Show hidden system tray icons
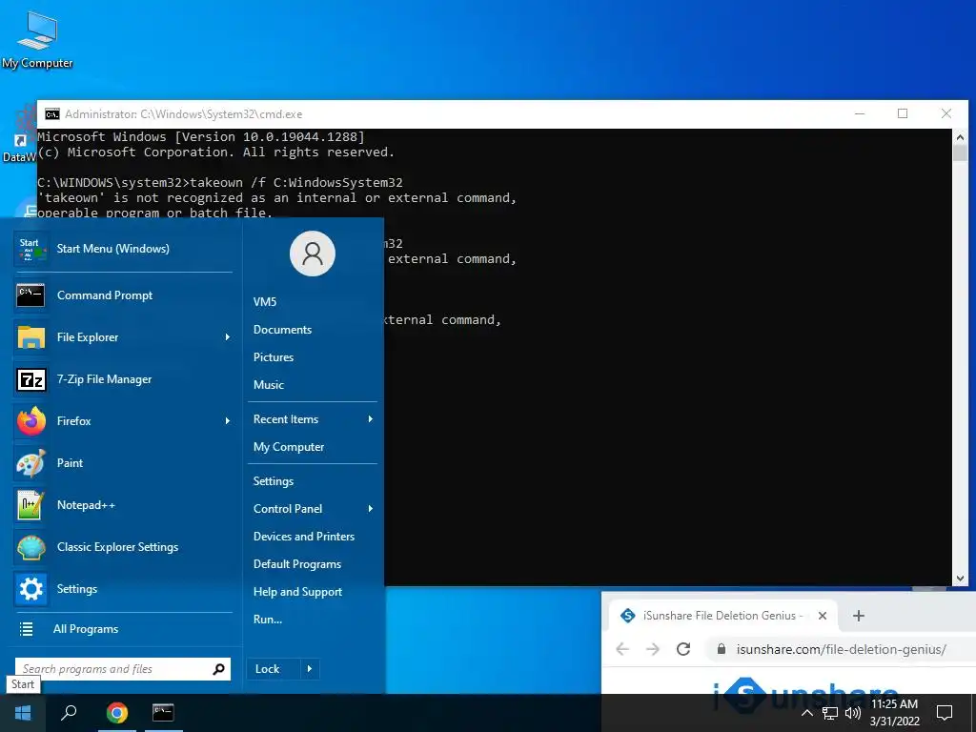 coord(807,713)
